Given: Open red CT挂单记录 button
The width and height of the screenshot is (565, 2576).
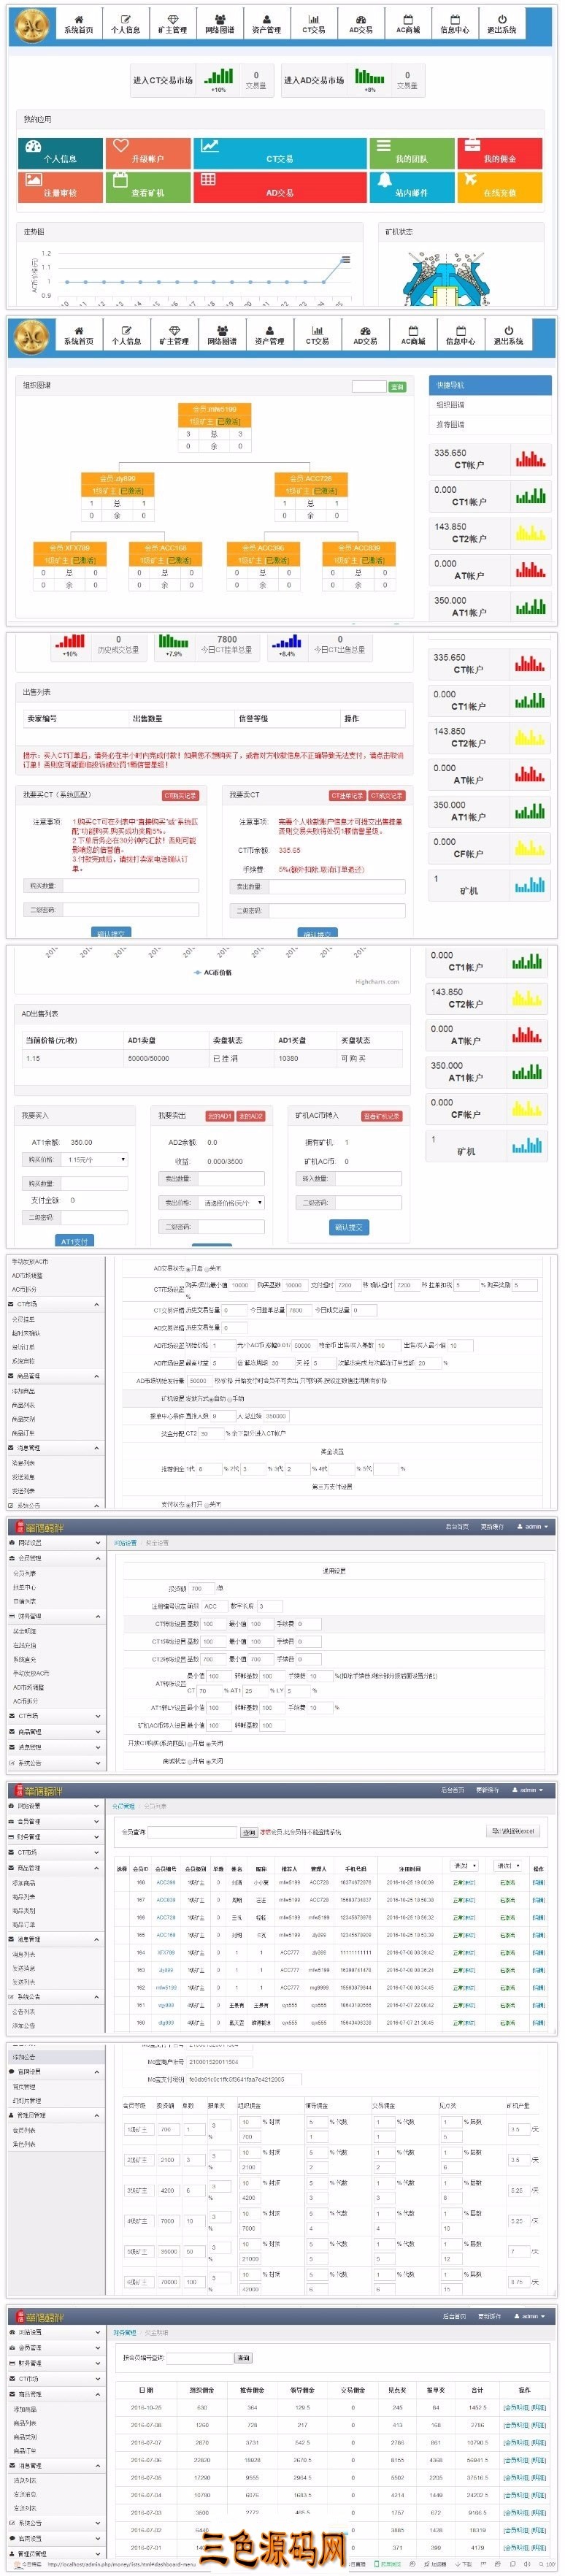Looking at the screenshot, I should click(x=348, y=796).
